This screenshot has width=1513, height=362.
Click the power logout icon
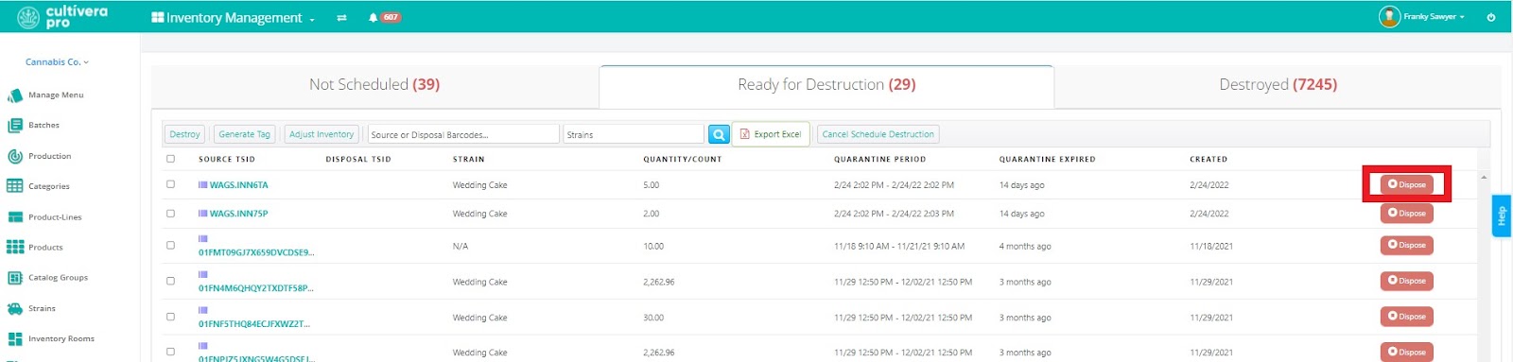coord(1491,17)
